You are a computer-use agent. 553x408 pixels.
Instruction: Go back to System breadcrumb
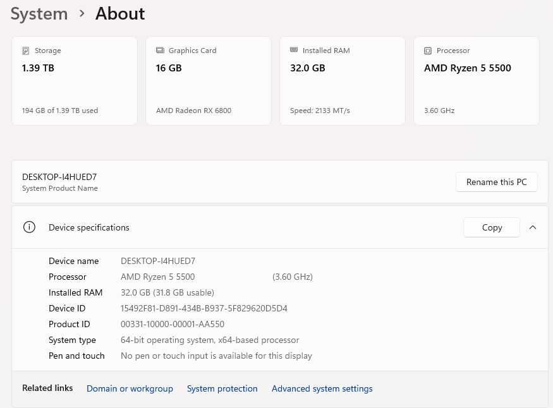pyautogui.click(x=39, y=14)
